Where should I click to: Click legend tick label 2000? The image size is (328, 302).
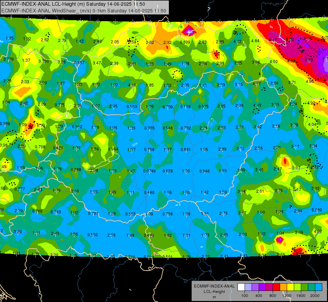(x=315, y=296)
